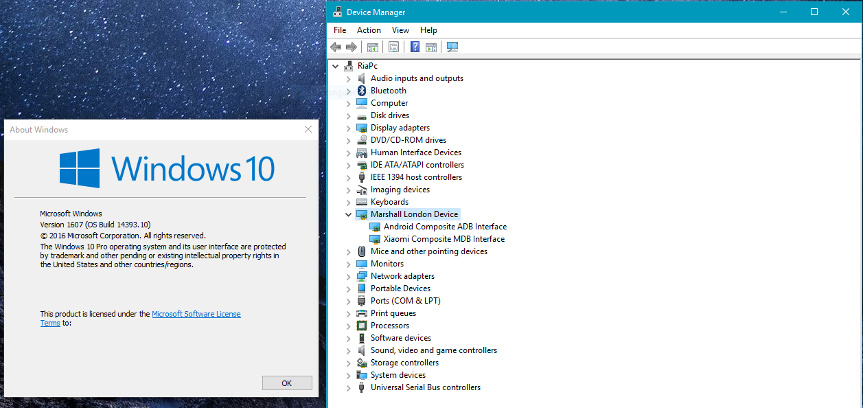Open Properties from the Device Manager toolbar
Image resolution: width=863 pixels, height=408 pixels.
[x=393, y=47]
